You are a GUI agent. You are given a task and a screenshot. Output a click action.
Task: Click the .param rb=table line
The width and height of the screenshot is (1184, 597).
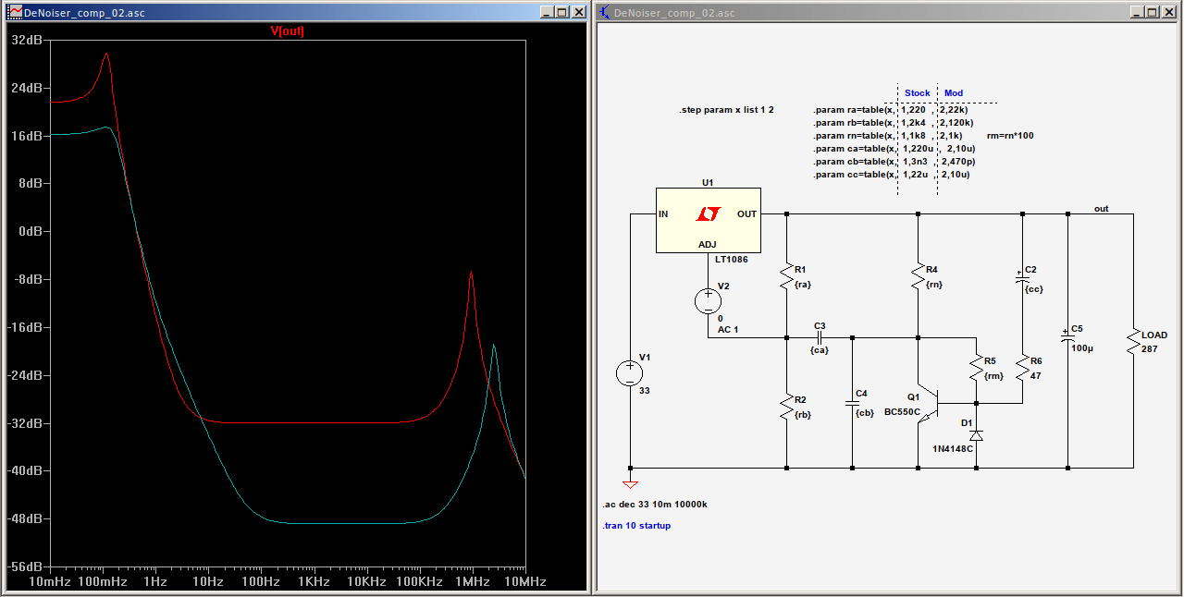click(894, 122)
